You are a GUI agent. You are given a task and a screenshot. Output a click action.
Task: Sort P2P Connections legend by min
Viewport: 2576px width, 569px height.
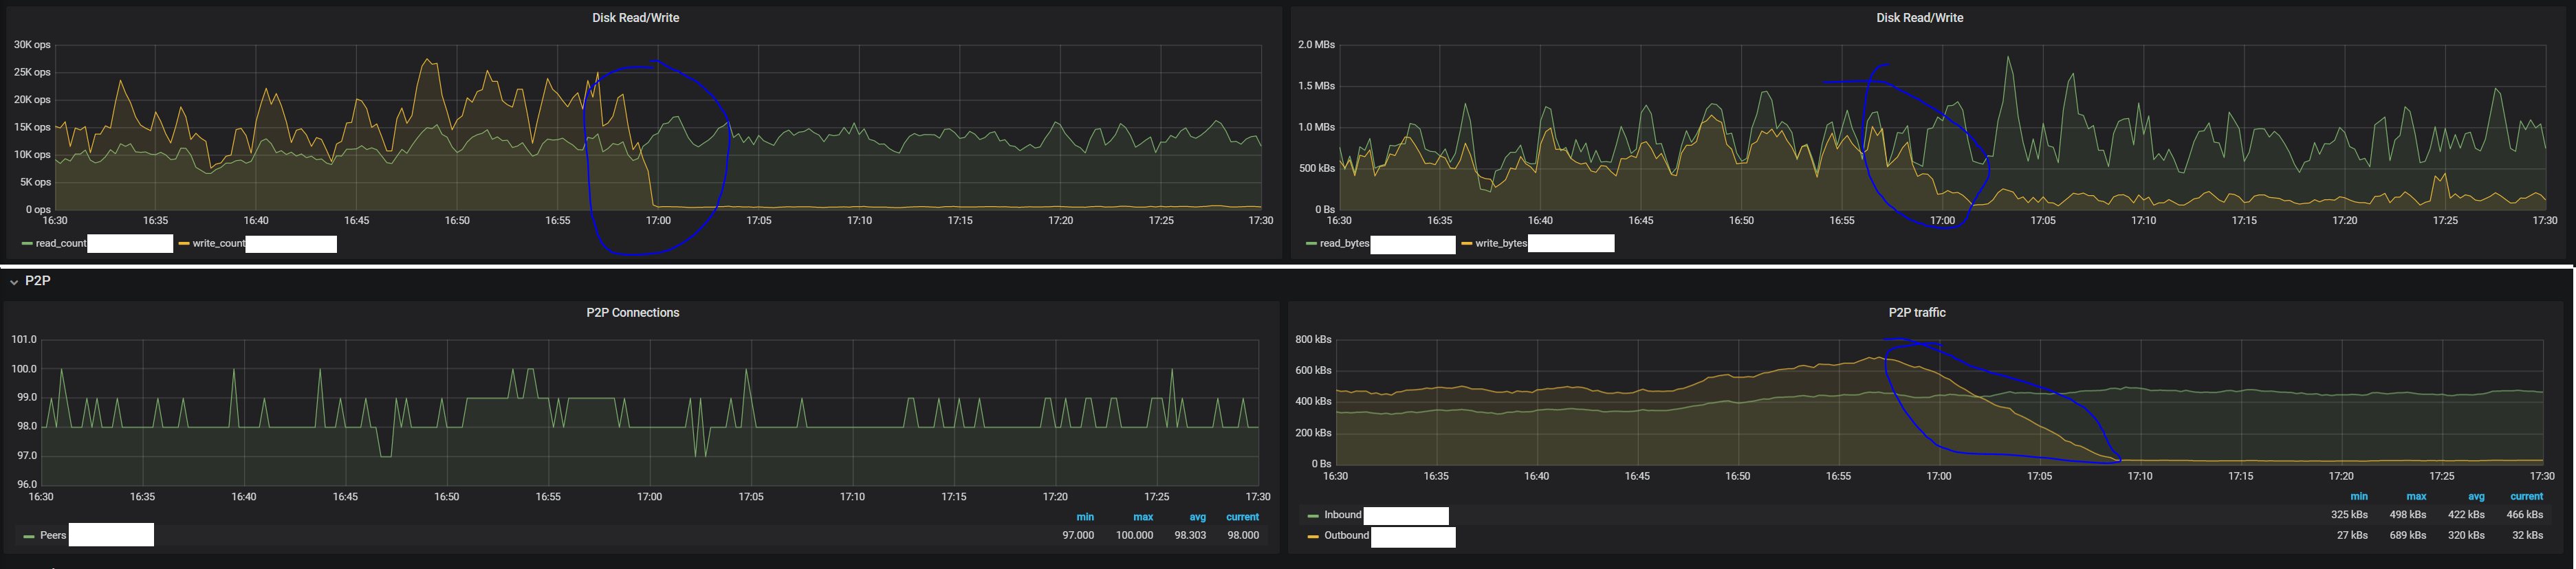coord(1085,517)
